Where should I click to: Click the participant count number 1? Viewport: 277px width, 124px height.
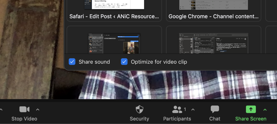185,109
